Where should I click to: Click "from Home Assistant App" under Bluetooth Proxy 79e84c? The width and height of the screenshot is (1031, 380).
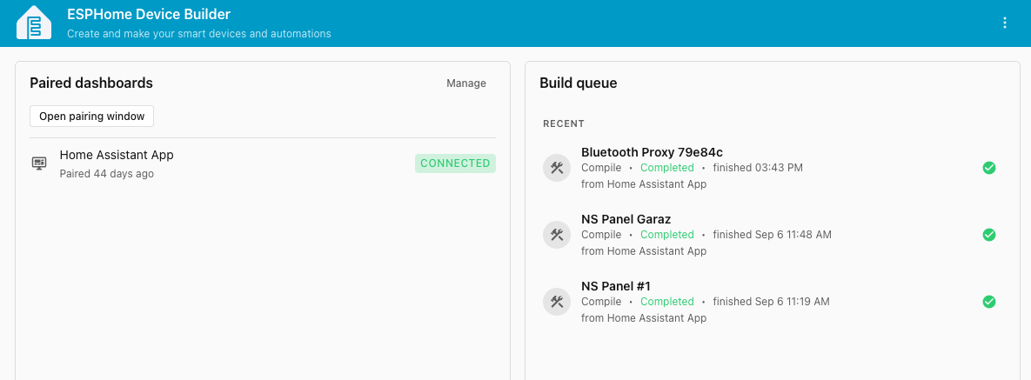point(644,184)
